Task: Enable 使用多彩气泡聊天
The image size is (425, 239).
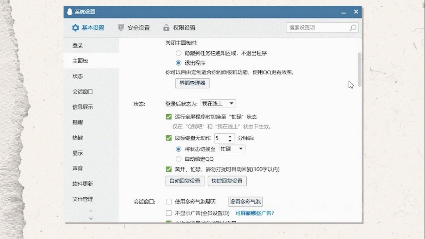Action: tap(169, 201)
